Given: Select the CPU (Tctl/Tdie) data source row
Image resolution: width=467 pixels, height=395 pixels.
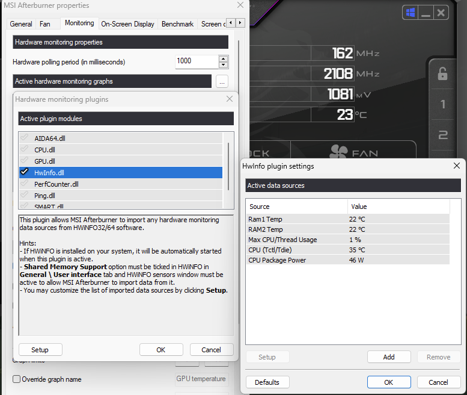Looking at the screenshot, I should point(348,250).
